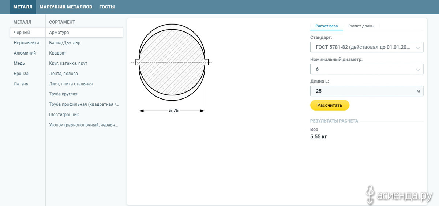Select Шестигранник in the сортамент list
This screenshot has width=439, height=206.
[64, 115]
